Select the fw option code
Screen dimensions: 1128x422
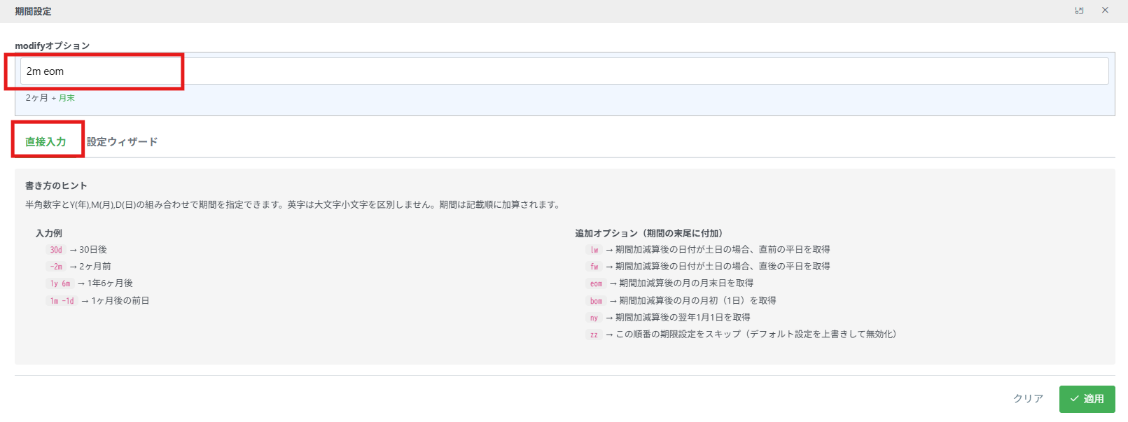tap(594, 267)
